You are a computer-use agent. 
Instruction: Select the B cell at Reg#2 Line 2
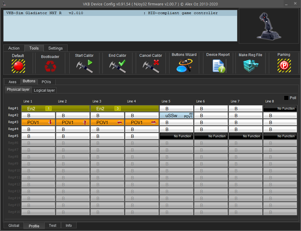click(73, 115)
